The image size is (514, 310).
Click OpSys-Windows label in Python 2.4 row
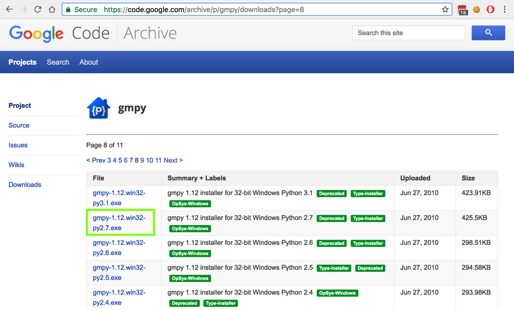tap(337, 293)
